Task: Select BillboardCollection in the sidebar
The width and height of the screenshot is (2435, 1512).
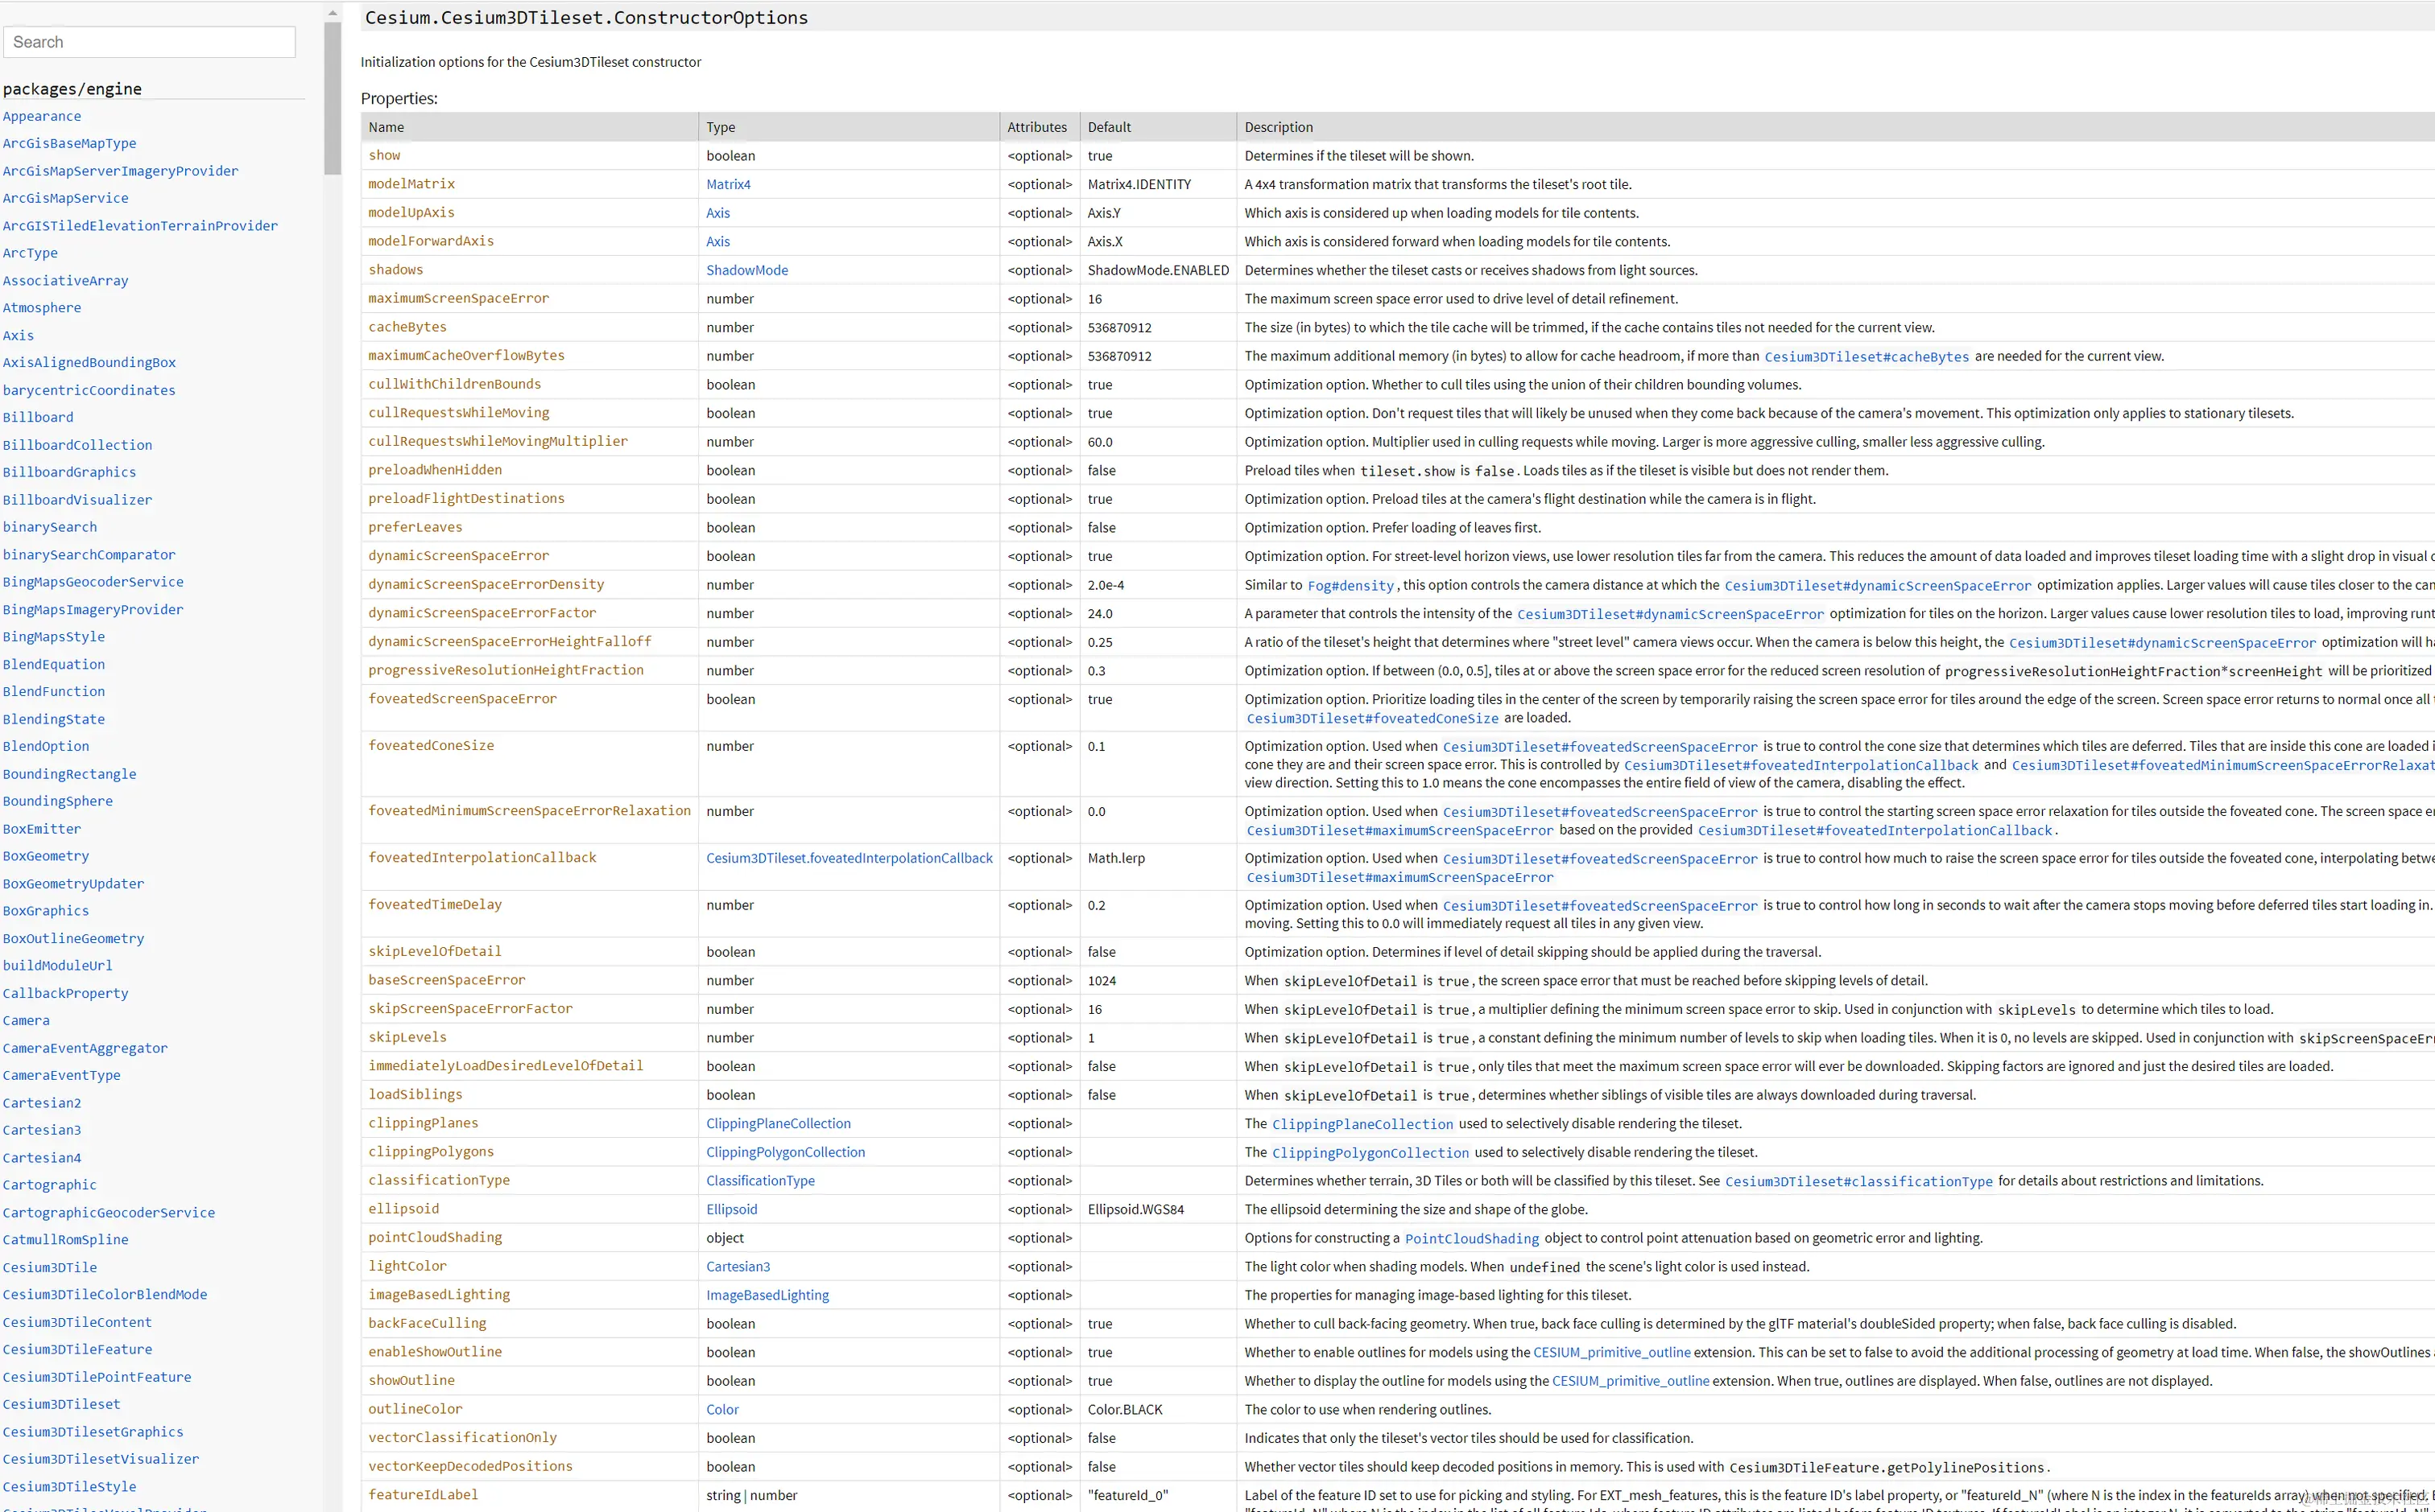Action: 77,445
